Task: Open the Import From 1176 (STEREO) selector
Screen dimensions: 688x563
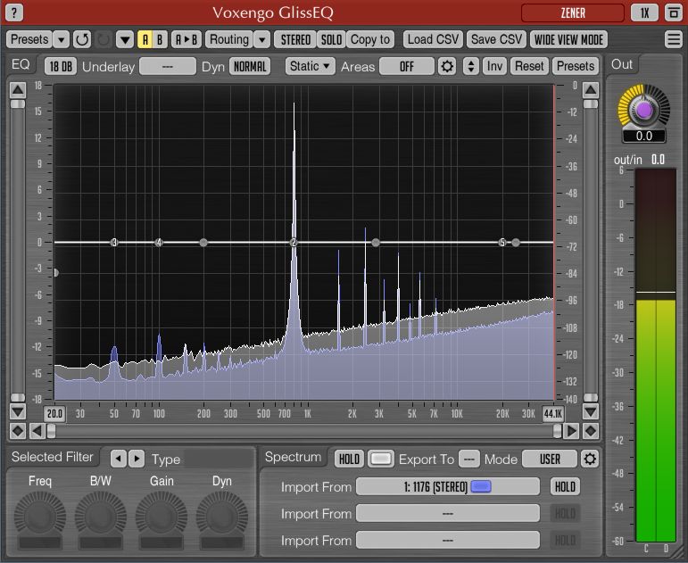Action: (x=448, y=486)
